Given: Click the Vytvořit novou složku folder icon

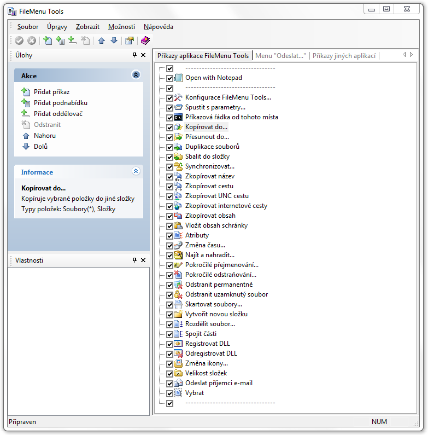Looking at the screenshot, I should 178,314.
